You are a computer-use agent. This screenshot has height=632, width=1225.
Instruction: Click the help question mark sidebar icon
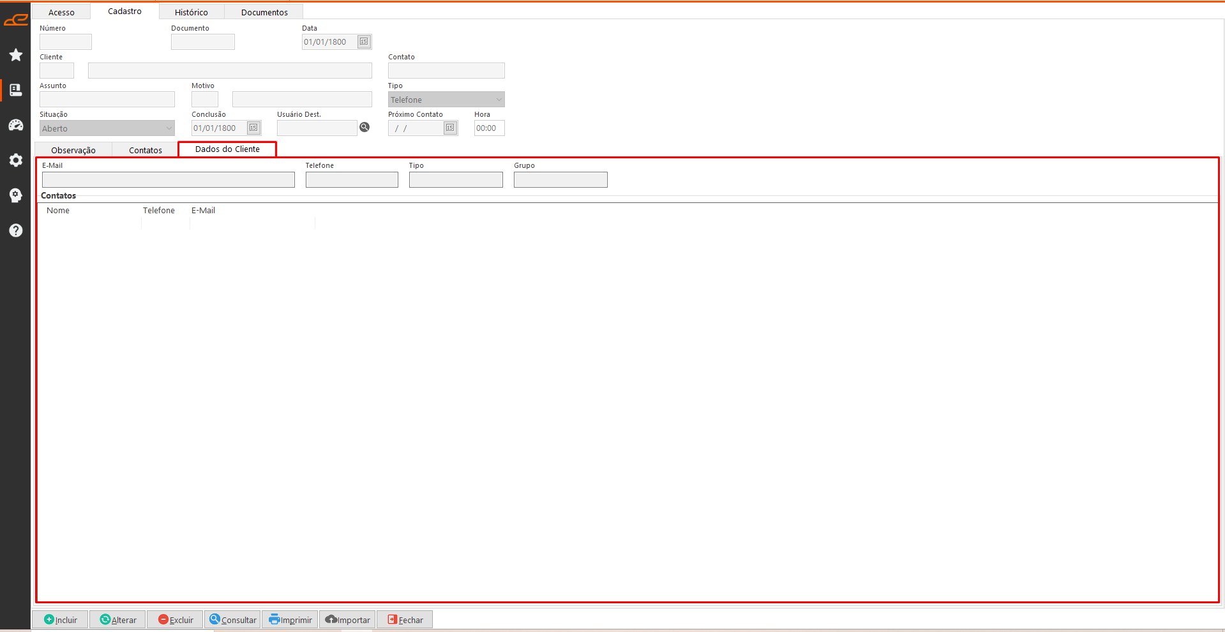pos(16,230)
